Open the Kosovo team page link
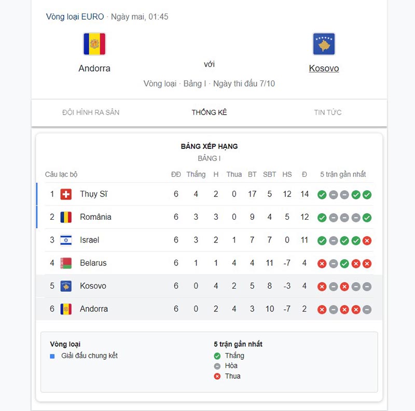 324,68
